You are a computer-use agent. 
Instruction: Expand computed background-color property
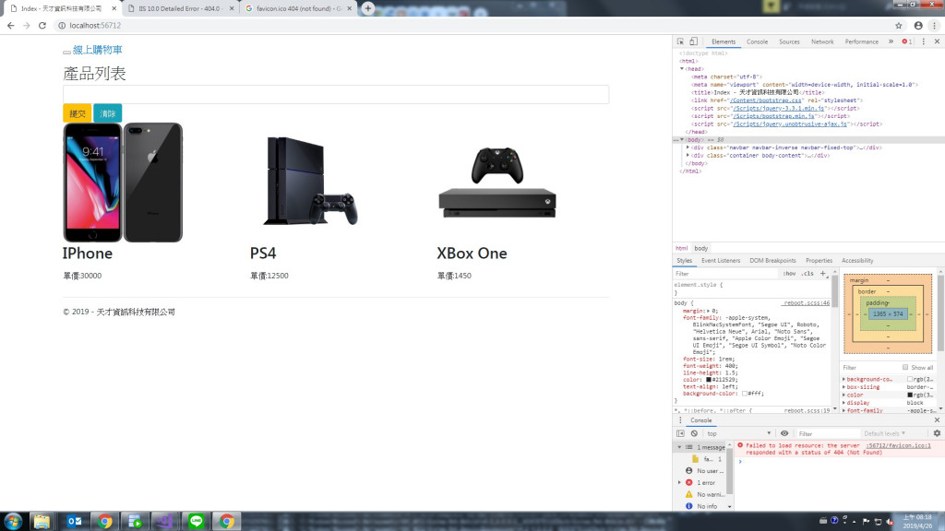tap(843, 379)
